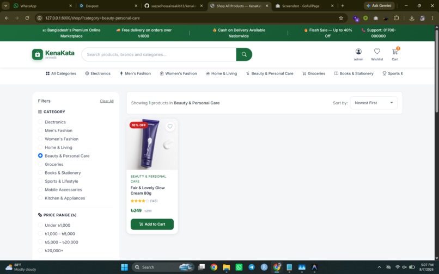Open Chrome from the taskbar

(214, 267)
